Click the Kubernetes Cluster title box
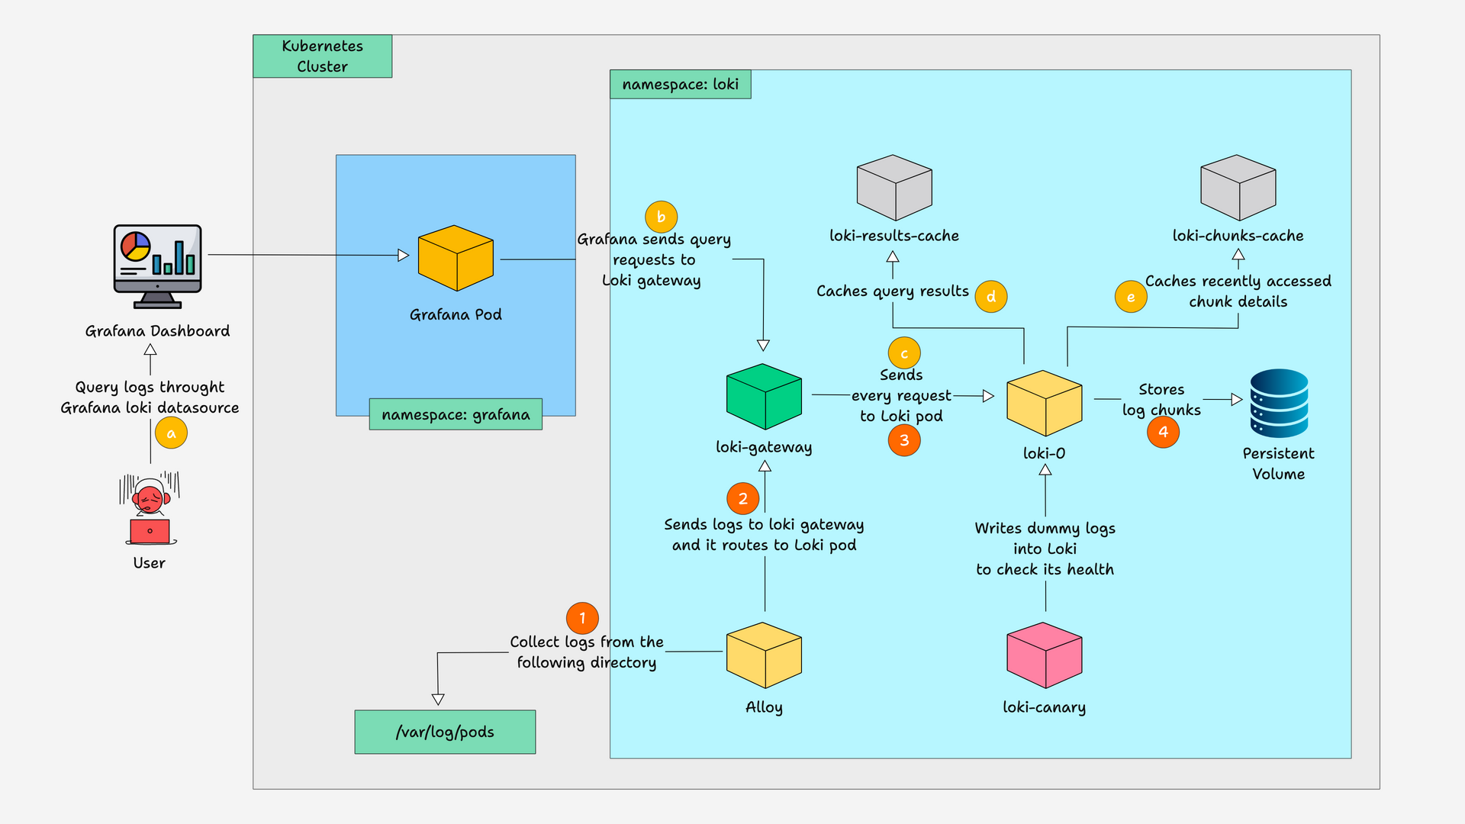Screen dimensions: 1465x824 tap(322, 56)
